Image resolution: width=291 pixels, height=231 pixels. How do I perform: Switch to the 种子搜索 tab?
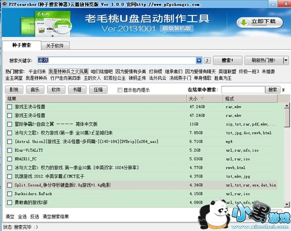pyautogui.click(x=21, y=45)
